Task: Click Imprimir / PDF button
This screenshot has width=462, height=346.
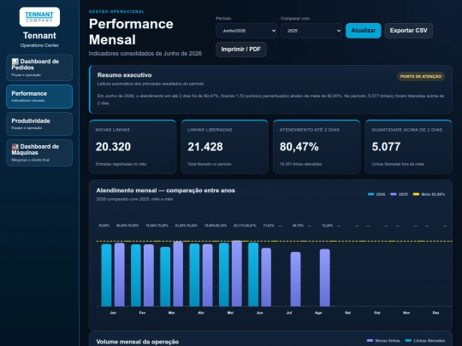Action: 241,50
